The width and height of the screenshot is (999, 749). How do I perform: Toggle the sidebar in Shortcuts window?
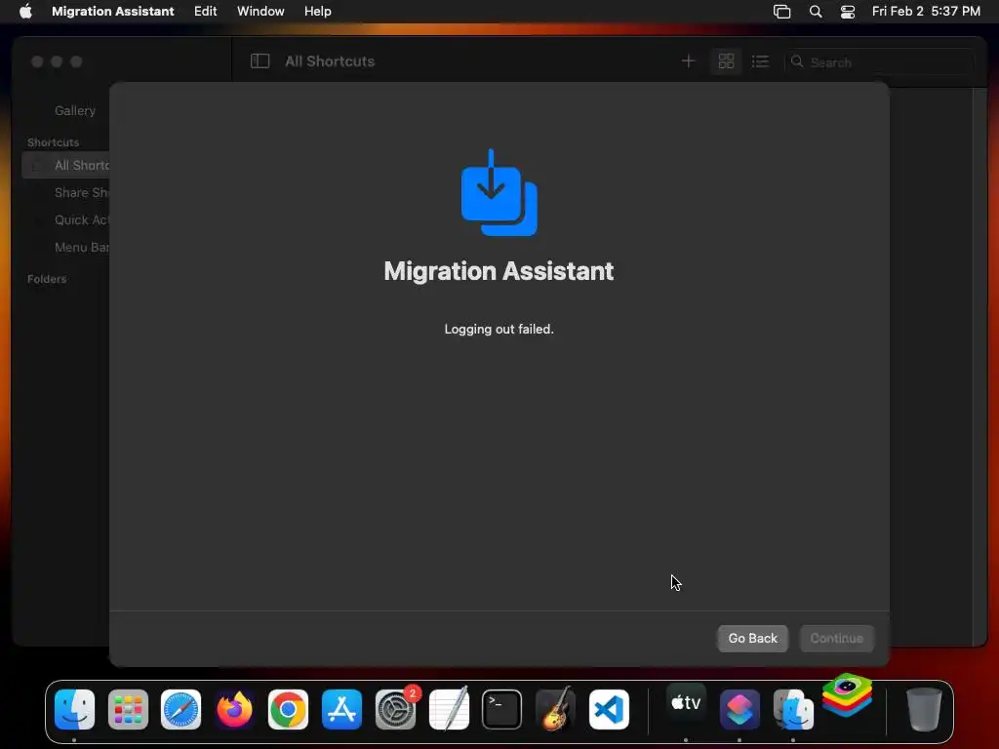coord(260,61)
